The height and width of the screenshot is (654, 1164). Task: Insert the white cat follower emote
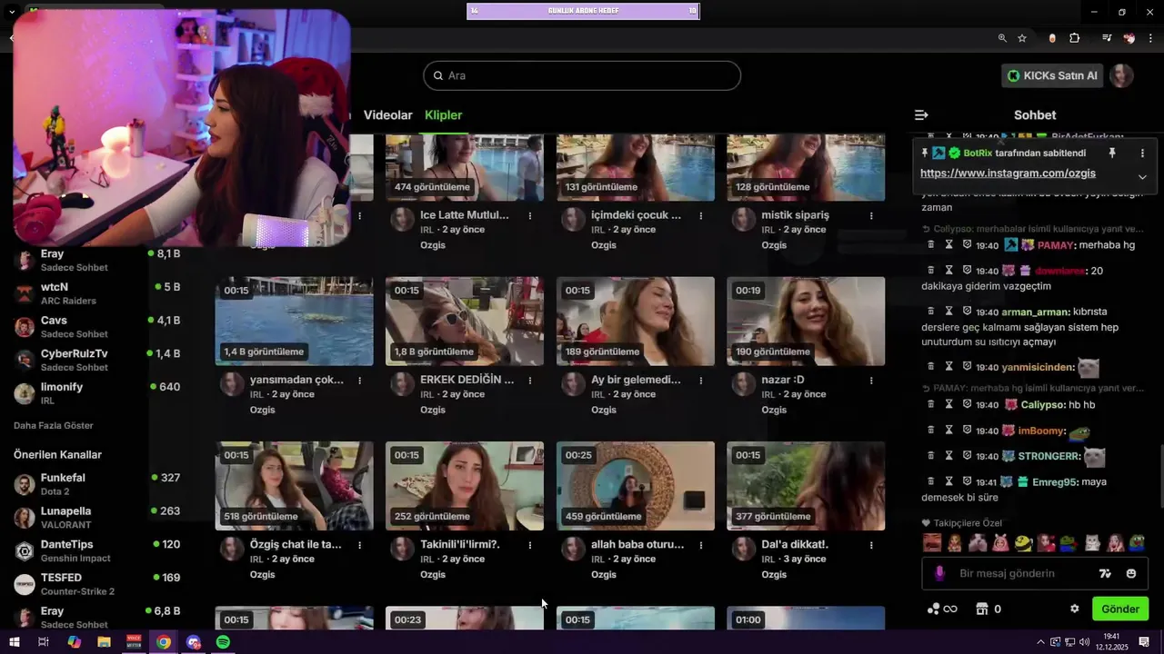click(x=1092, y=543)
